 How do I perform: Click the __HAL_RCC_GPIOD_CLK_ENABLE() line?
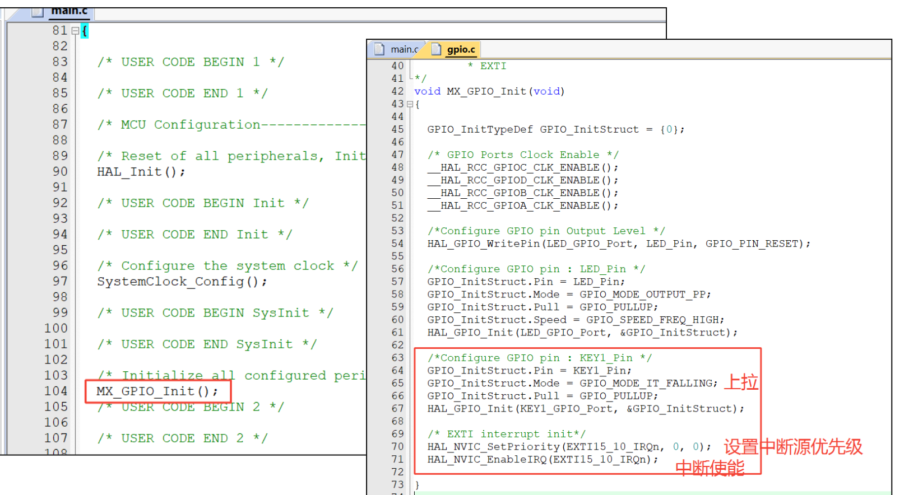click(523, 180)
